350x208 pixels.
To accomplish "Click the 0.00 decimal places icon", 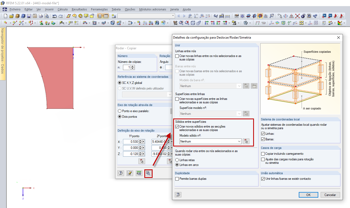I will tap(139, 173).
